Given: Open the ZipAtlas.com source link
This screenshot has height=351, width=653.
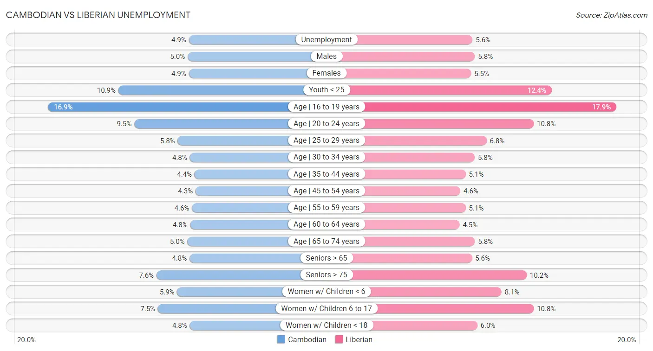Looking at the screenshot, I should [612, 15].
